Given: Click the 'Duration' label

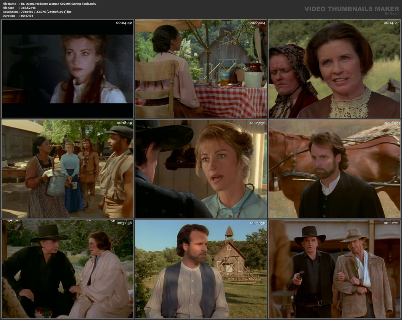Looking at the screenshot, I should tap(9, 16).
